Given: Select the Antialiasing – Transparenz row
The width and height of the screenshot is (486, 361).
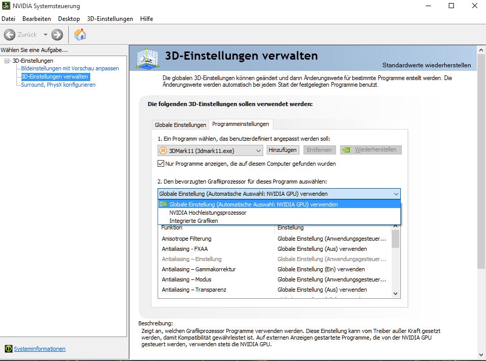Looking at the screenshot, I should (274, 290).
